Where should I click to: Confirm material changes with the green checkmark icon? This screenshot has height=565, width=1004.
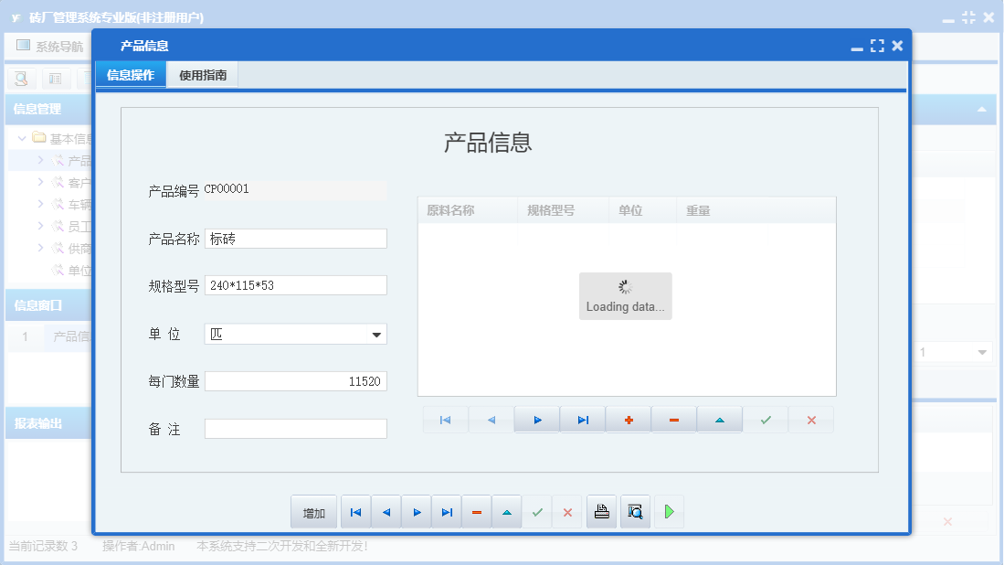click(x=766, y=420)
